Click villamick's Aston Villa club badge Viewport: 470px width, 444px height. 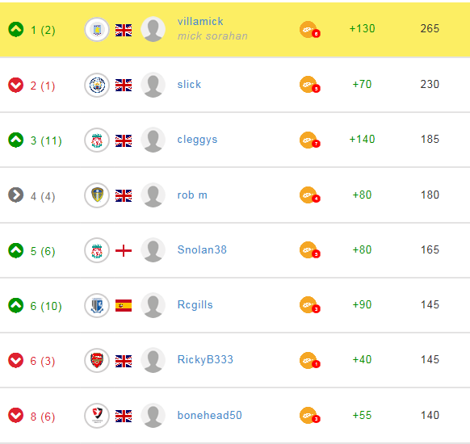click(97, 30)
